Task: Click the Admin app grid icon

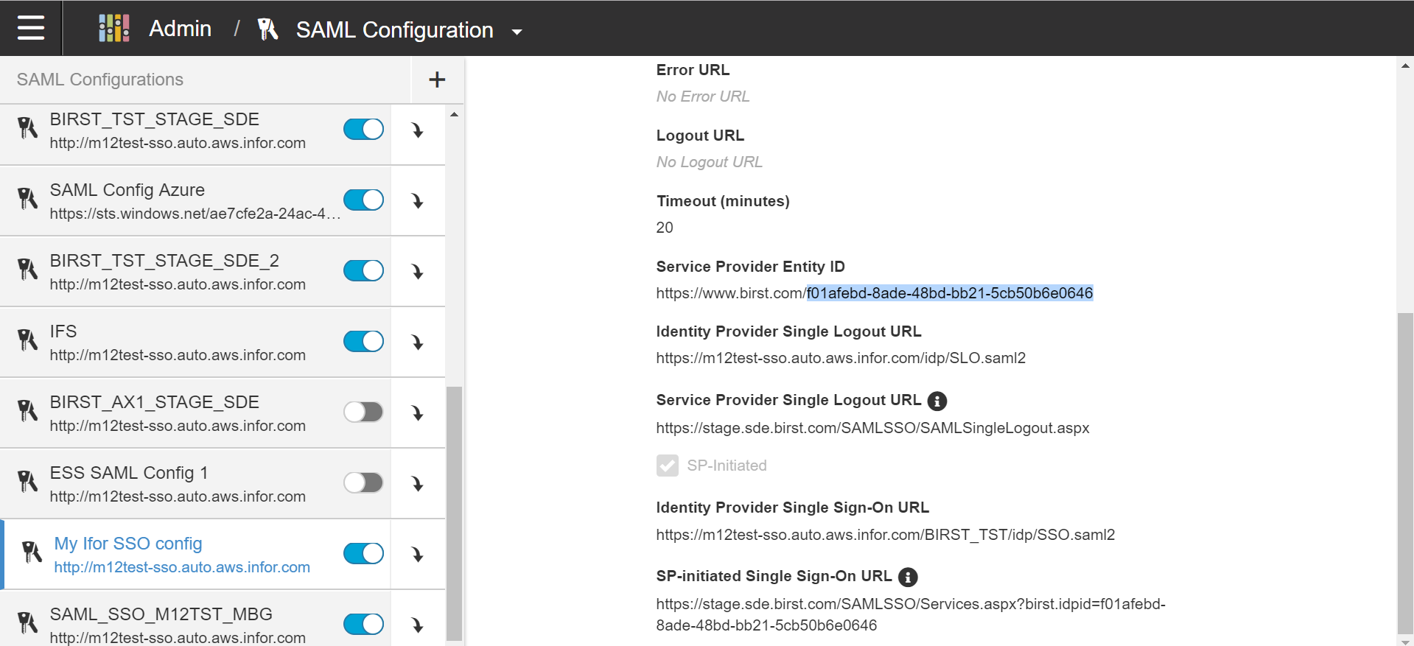Action: (x=114, y=28)
